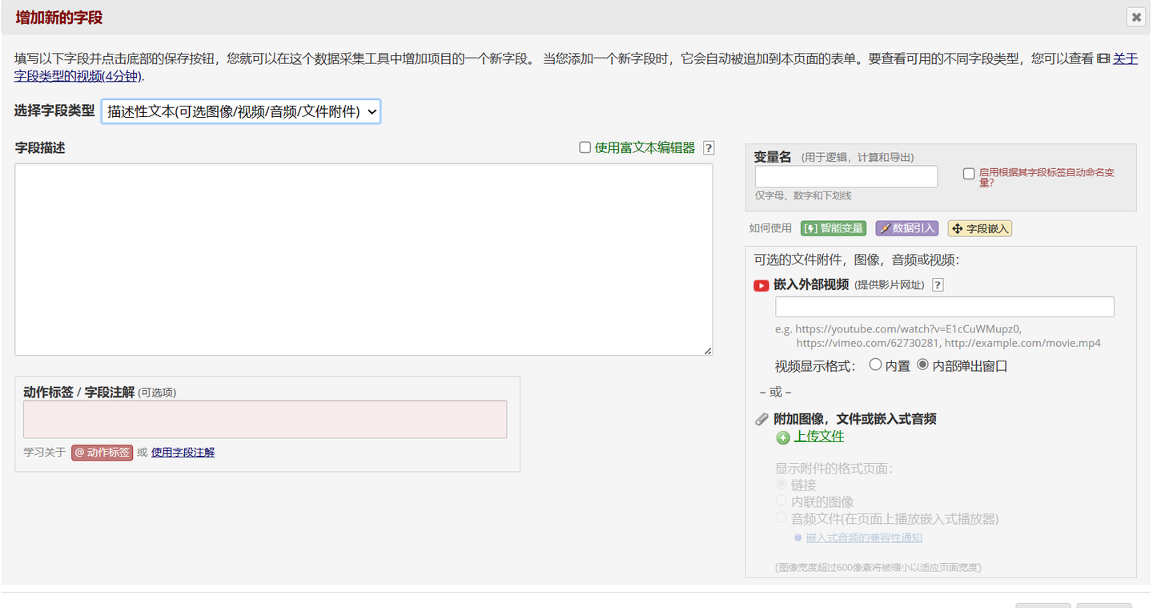Image resolution: width=1153 pixels, height=608 pixels.
Task: 点击使用字段注解链接
Action: pyautogui.click(x=183, y=452)
